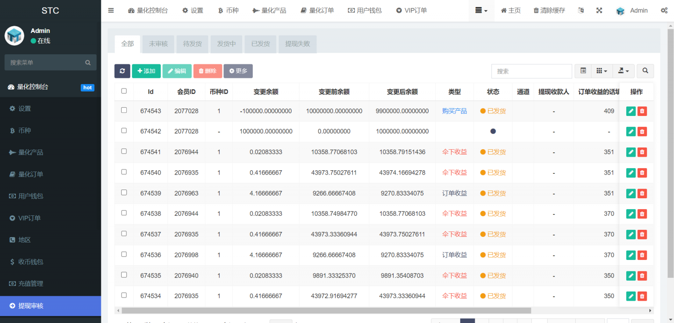Edit row 674541 with the green pencil
The height and width of the screenshot is (323, 674).
click(631, 152)
